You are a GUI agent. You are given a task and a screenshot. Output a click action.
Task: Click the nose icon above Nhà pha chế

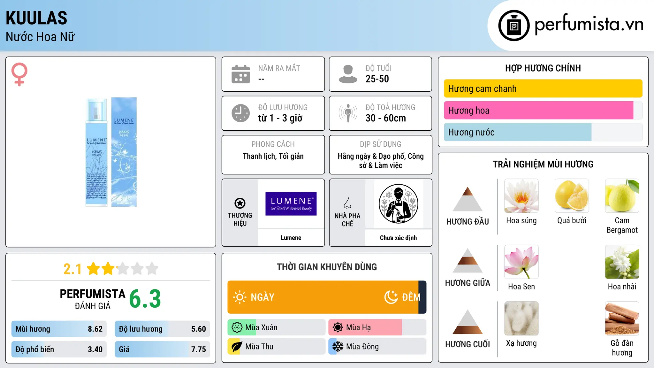347,203
